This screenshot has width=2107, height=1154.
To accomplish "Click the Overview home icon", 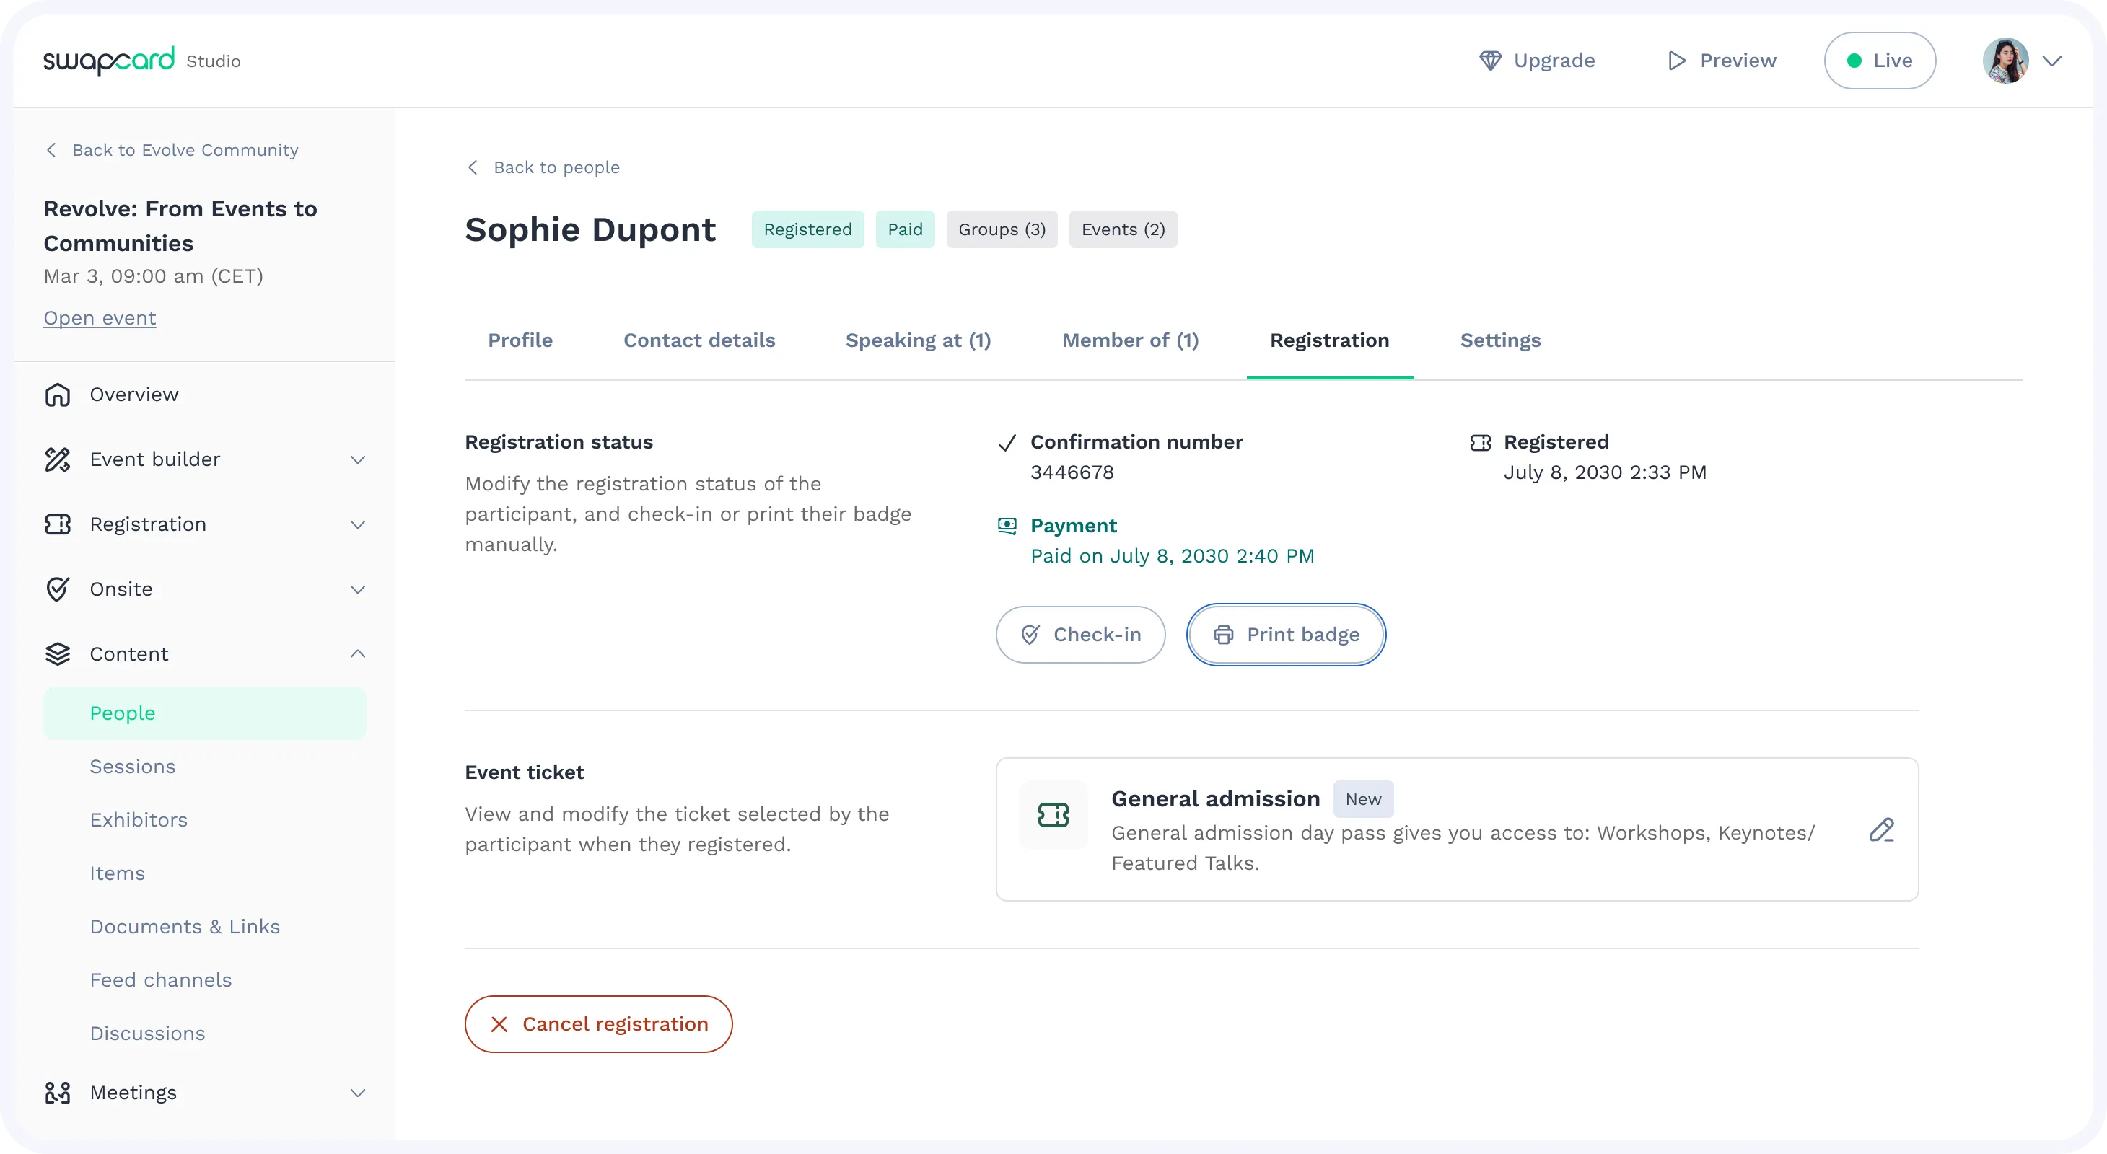I will coord(57,394).
